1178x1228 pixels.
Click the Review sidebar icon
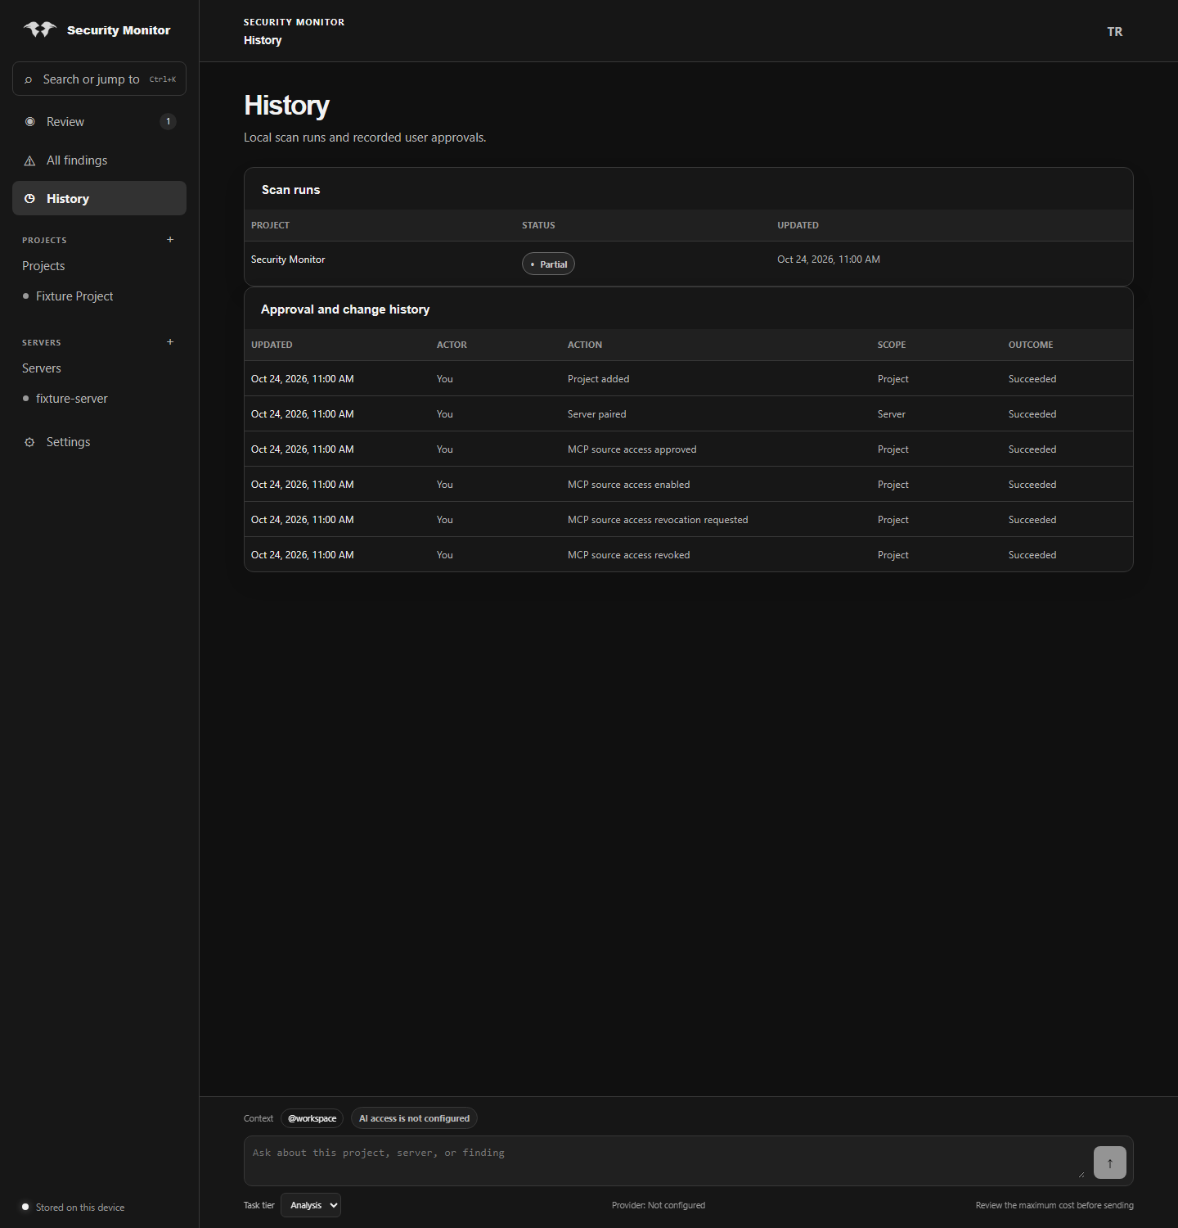tap(30, 122)
